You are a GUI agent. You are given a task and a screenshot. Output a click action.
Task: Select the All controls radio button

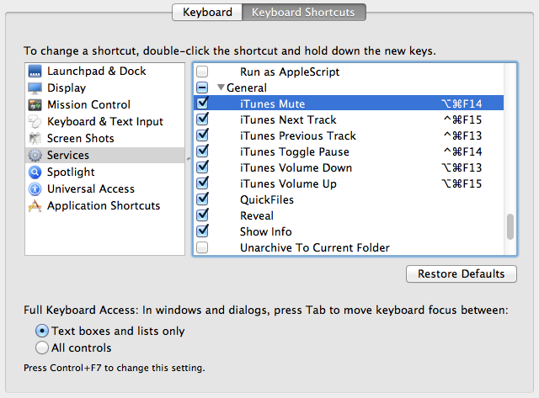(x=42, y=348)
